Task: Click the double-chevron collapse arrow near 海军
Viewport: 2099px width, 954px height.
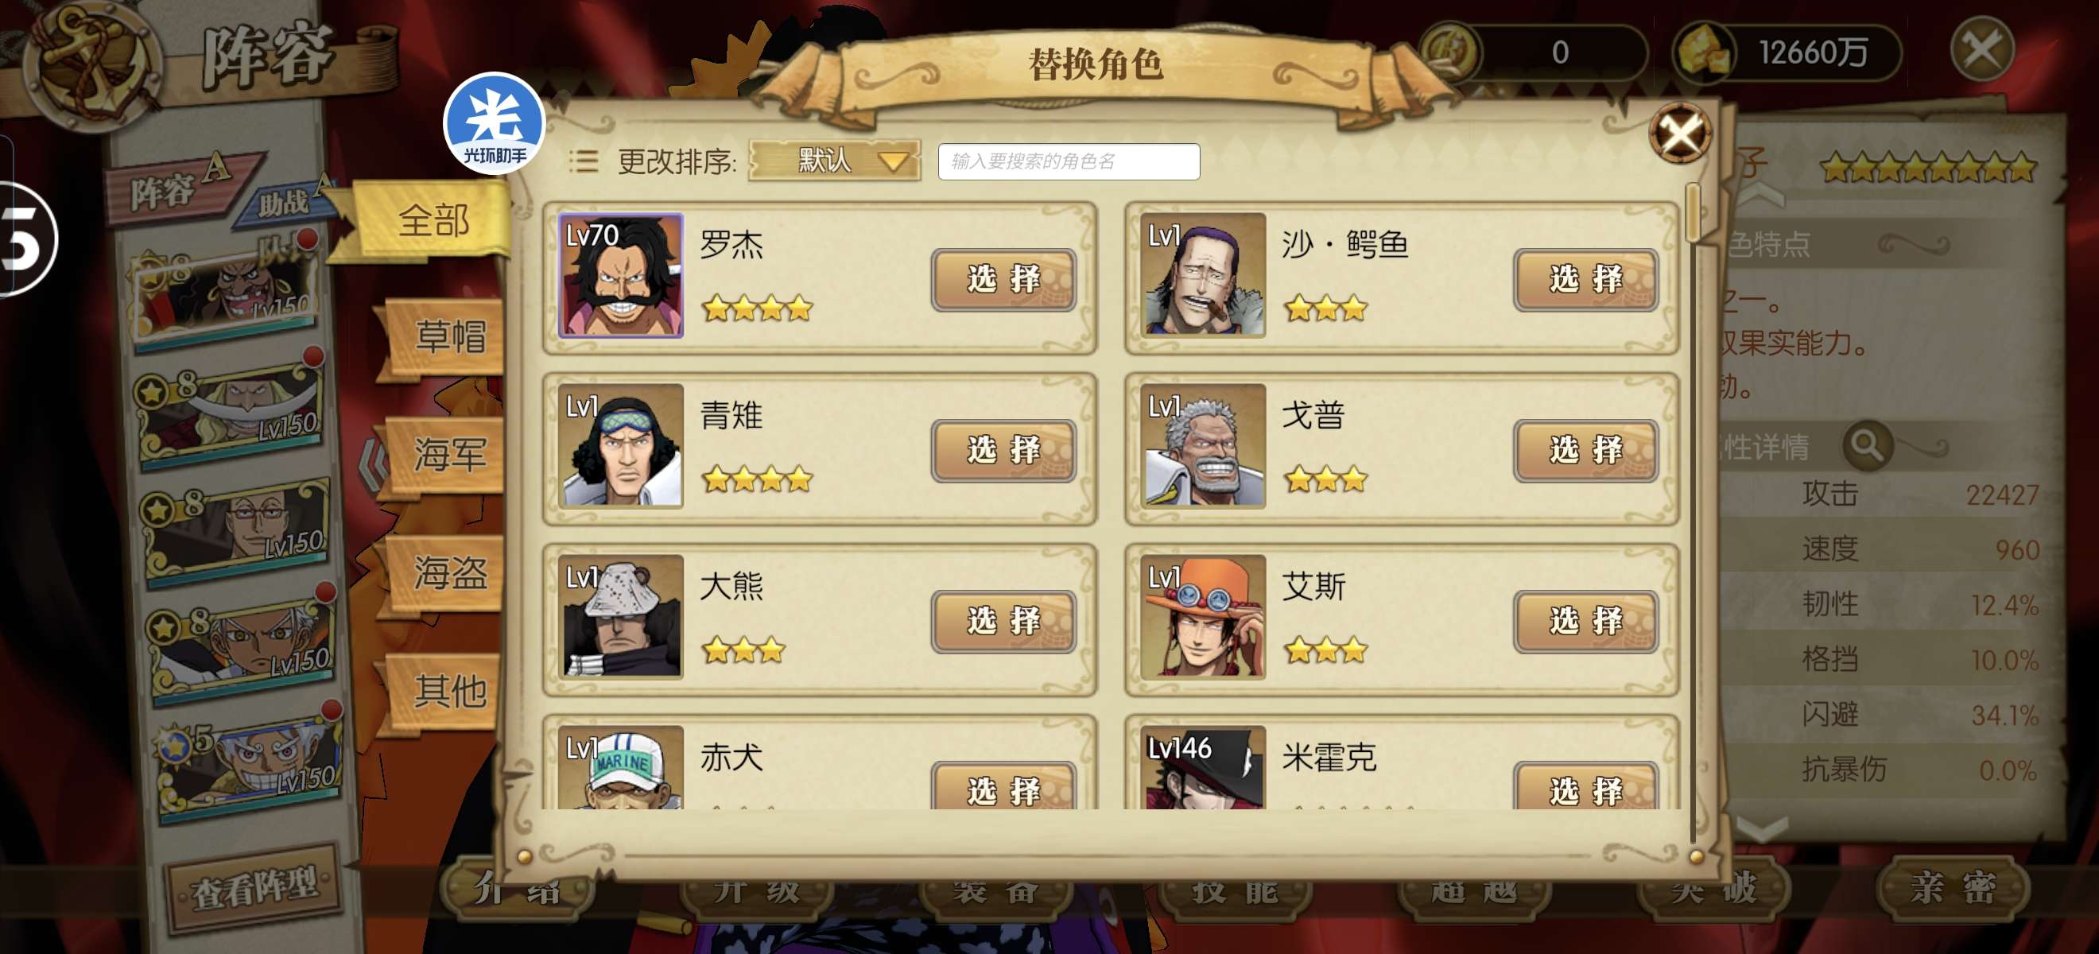Action: 373,463
